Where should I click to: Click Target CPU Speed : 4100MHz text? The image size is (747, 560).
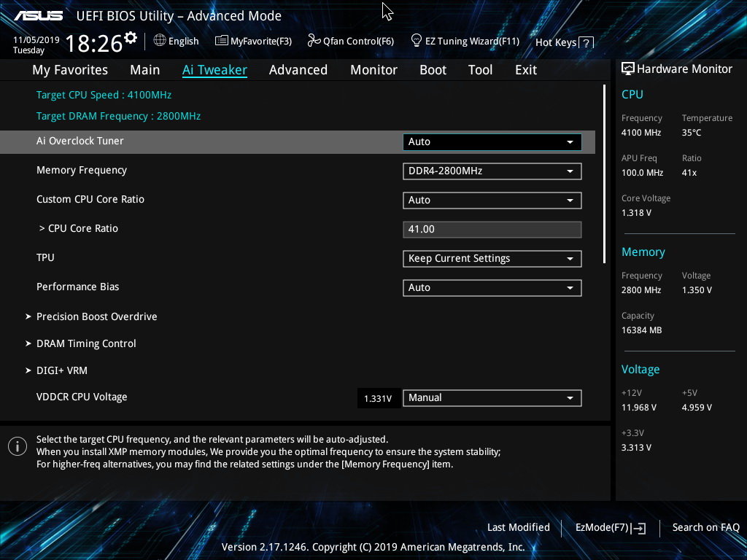coord(104,95)
